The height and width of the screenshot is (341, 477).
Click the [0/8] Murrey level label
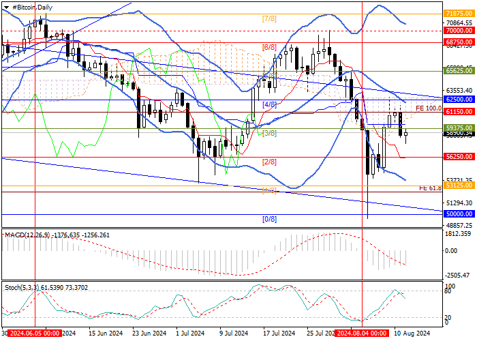269,219
